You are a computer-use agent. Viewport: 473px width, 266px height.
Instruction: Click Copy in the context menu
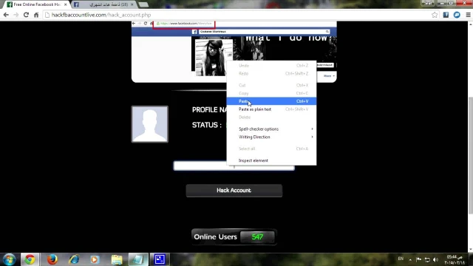pos(271,93)
